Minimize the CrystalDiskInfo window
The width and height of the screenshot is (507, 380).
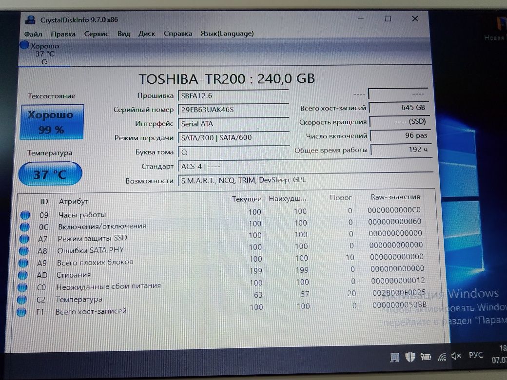click(361, 19)
